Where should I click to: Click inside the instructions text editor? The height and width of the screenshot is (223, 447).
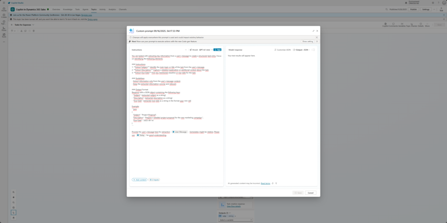coord(177,156)
